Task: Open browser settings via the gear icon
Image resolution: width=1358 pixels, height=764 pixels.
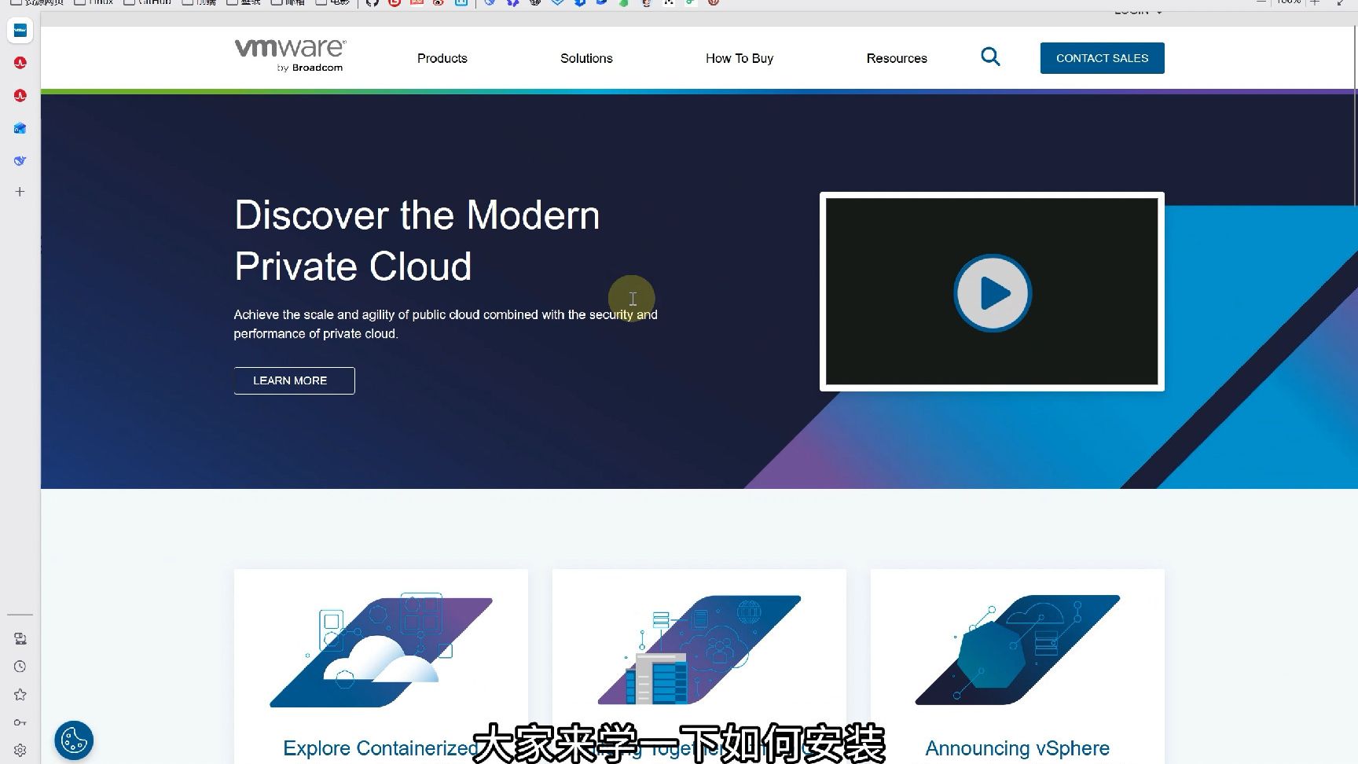Action: 20,751
